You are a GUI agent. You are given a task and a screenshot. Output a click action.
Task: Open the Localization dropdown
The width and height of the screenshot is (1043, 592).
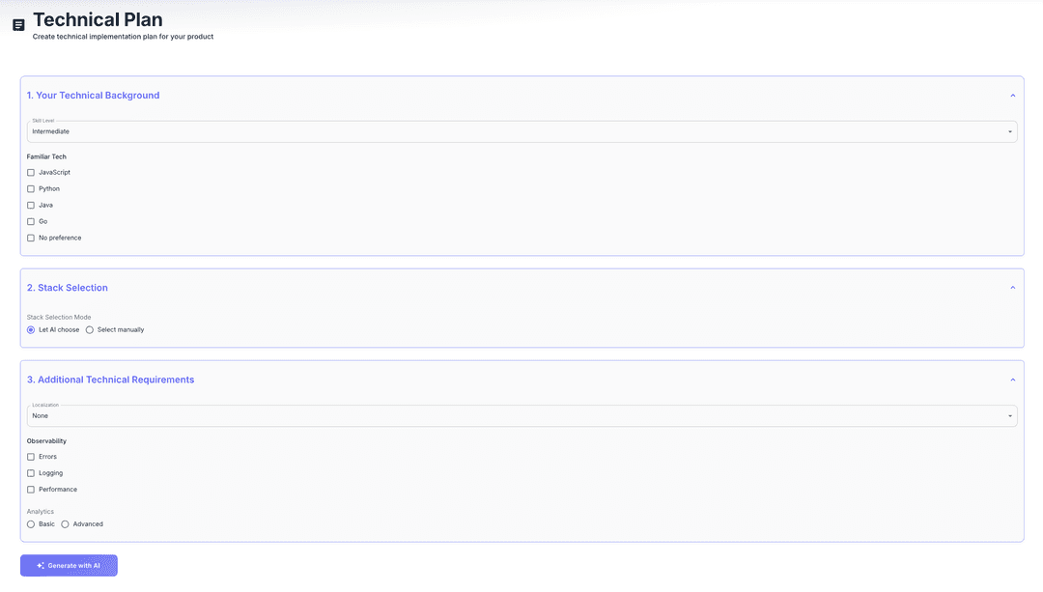pos(521,415)
